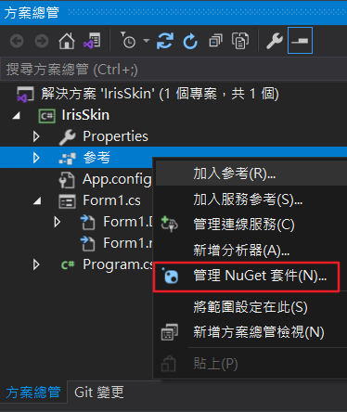
Task: Toggle the Preview Selected Items button
Action: 300,41
